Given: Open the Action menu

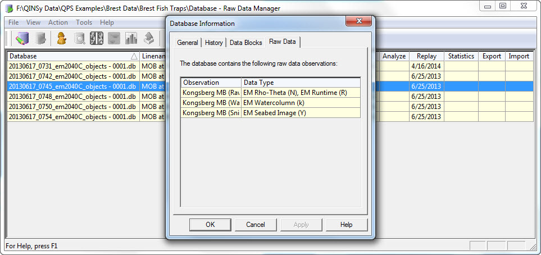Looking at the screenshot, I should [58, 22].
